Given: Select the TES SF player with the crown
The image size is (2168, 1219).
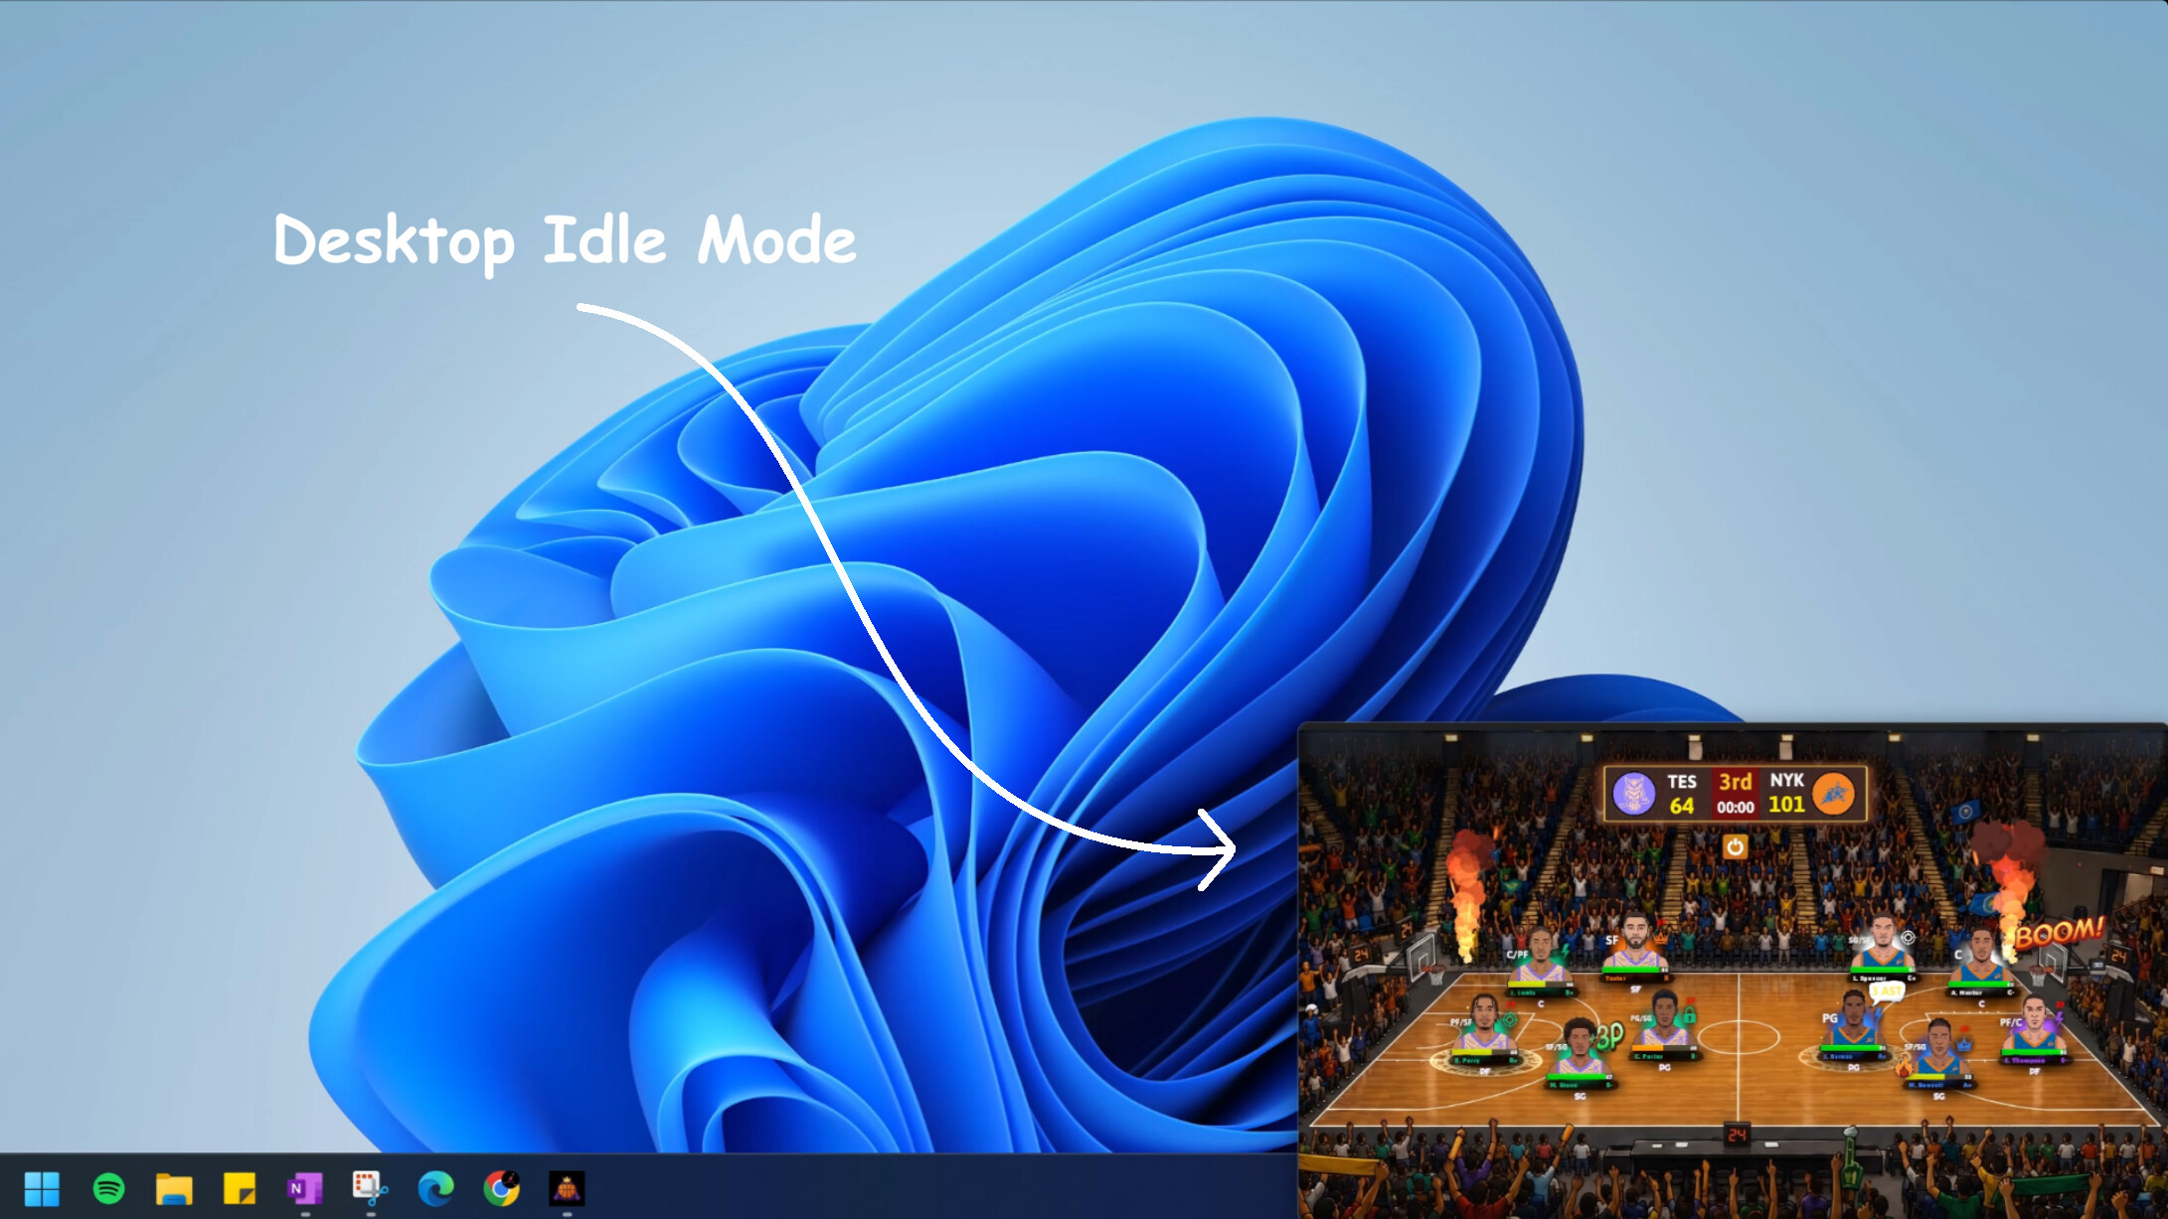Looking at the screenshot, I should pyautogui.click(x=1634, y=938).
